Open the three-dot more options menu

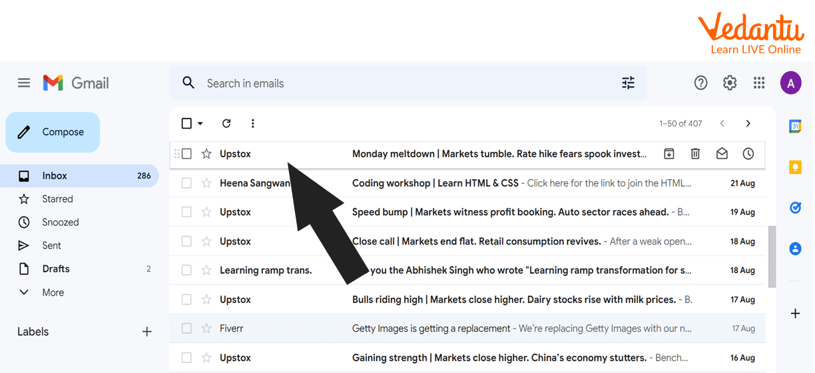pos(252,123)
